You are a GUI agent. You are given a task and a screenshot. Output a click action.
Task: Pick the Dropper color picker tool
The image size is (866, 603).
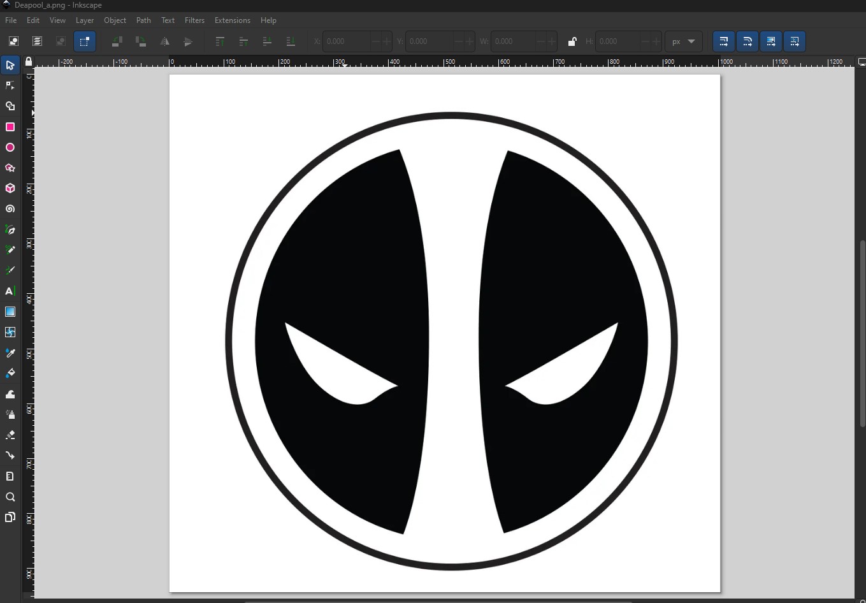[x=10, y=352]
